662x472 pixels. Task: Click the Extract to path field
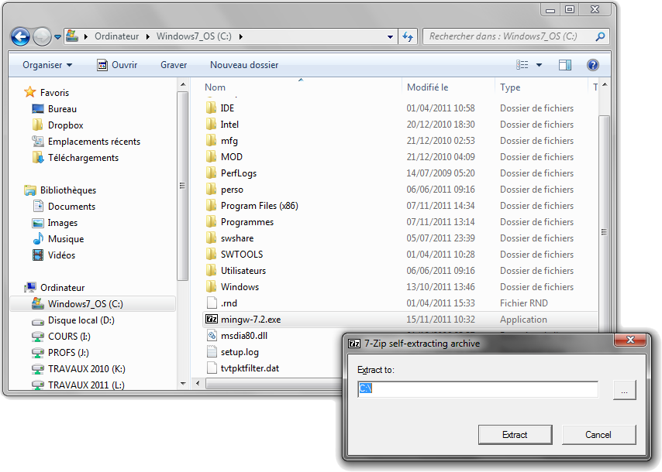coord(478,388)
